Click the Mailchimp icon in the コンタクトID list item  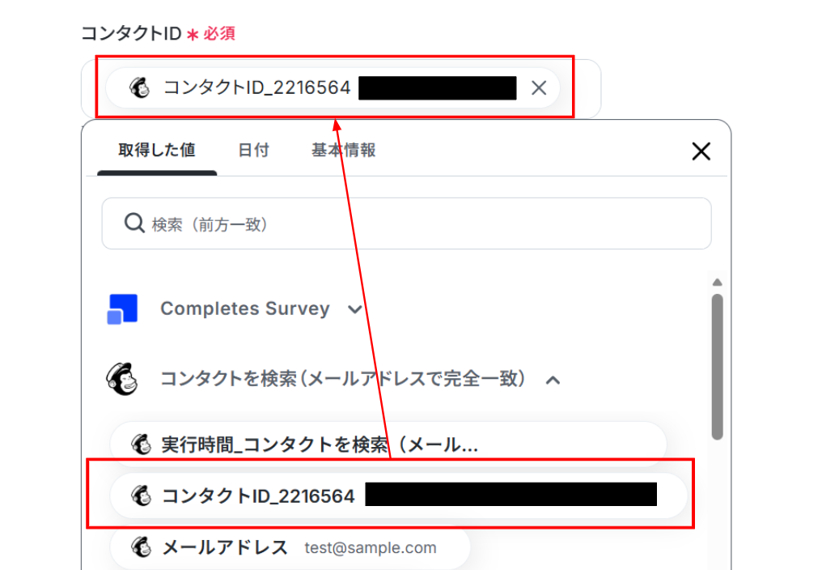[x=142, y=496]
